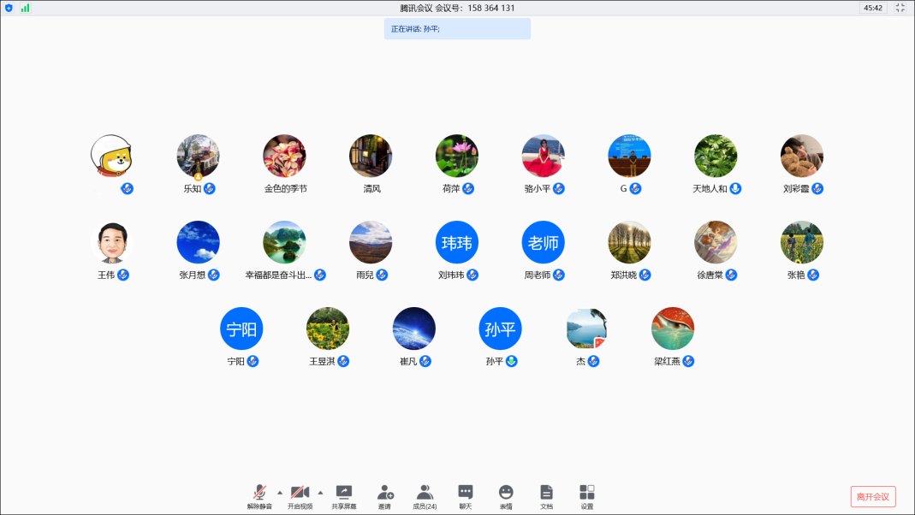This screenshot has width=915, height=515.
Task: Open the 表情 emoji reactions
Action: pyautogui.click(x=506, y=494)
